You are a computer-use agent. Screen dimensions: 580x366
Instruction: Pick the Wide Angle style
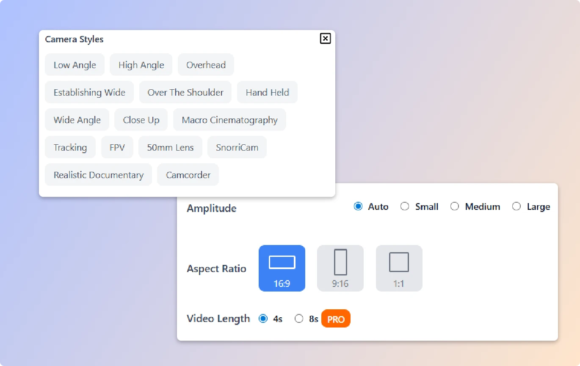tap(77, 120)
